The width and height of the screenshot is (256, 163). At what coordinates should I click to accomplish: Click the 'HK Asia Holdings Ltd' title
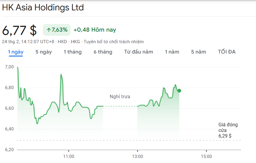(43, 7)
